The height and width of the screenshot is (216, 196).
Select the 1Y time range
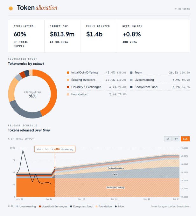click(x=168, y=139)
